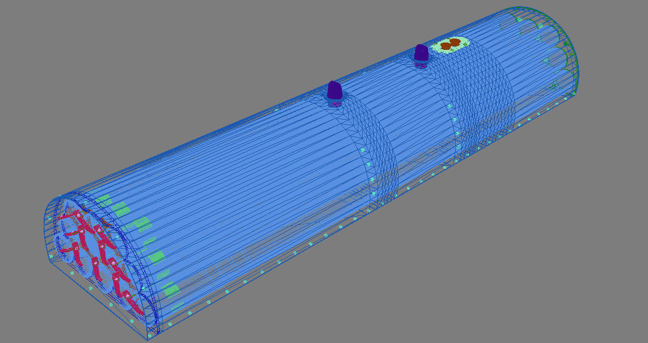Screen dimensions: 648x343
Task: Select the purple nozzle beside the green patch
Action: tap(421, 53)
